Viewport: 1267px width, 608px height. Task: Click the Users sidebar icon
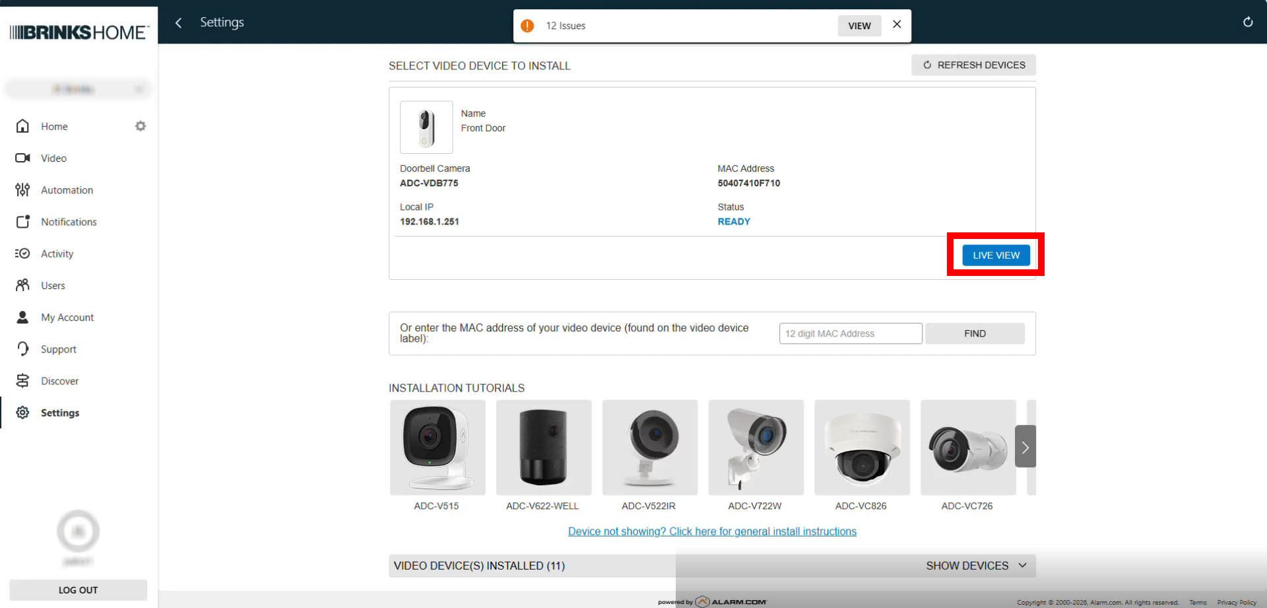coord(22,285)
